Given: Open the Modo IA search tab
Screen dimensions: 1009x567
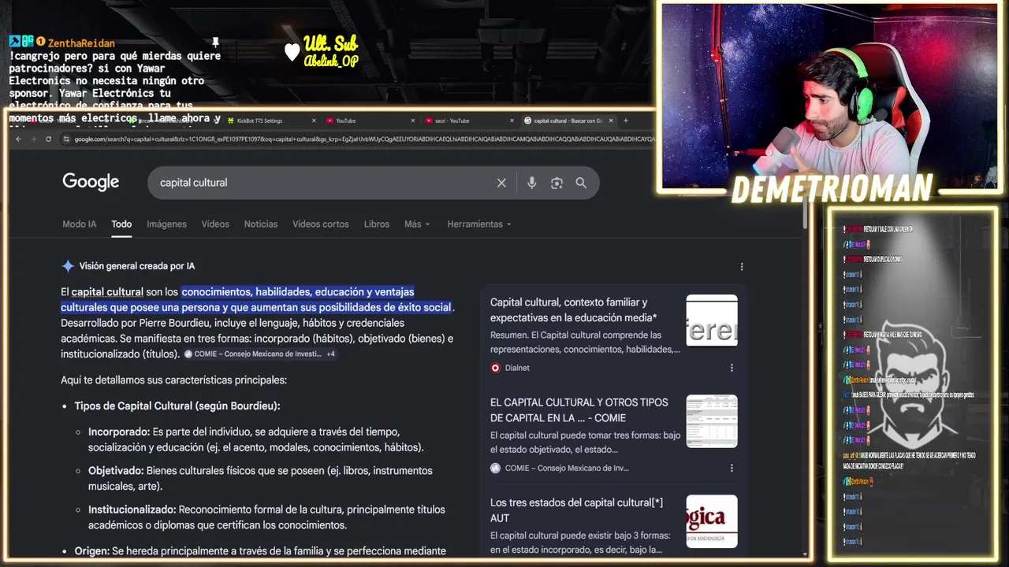Looking at the screenshot, I should [79, 224].
